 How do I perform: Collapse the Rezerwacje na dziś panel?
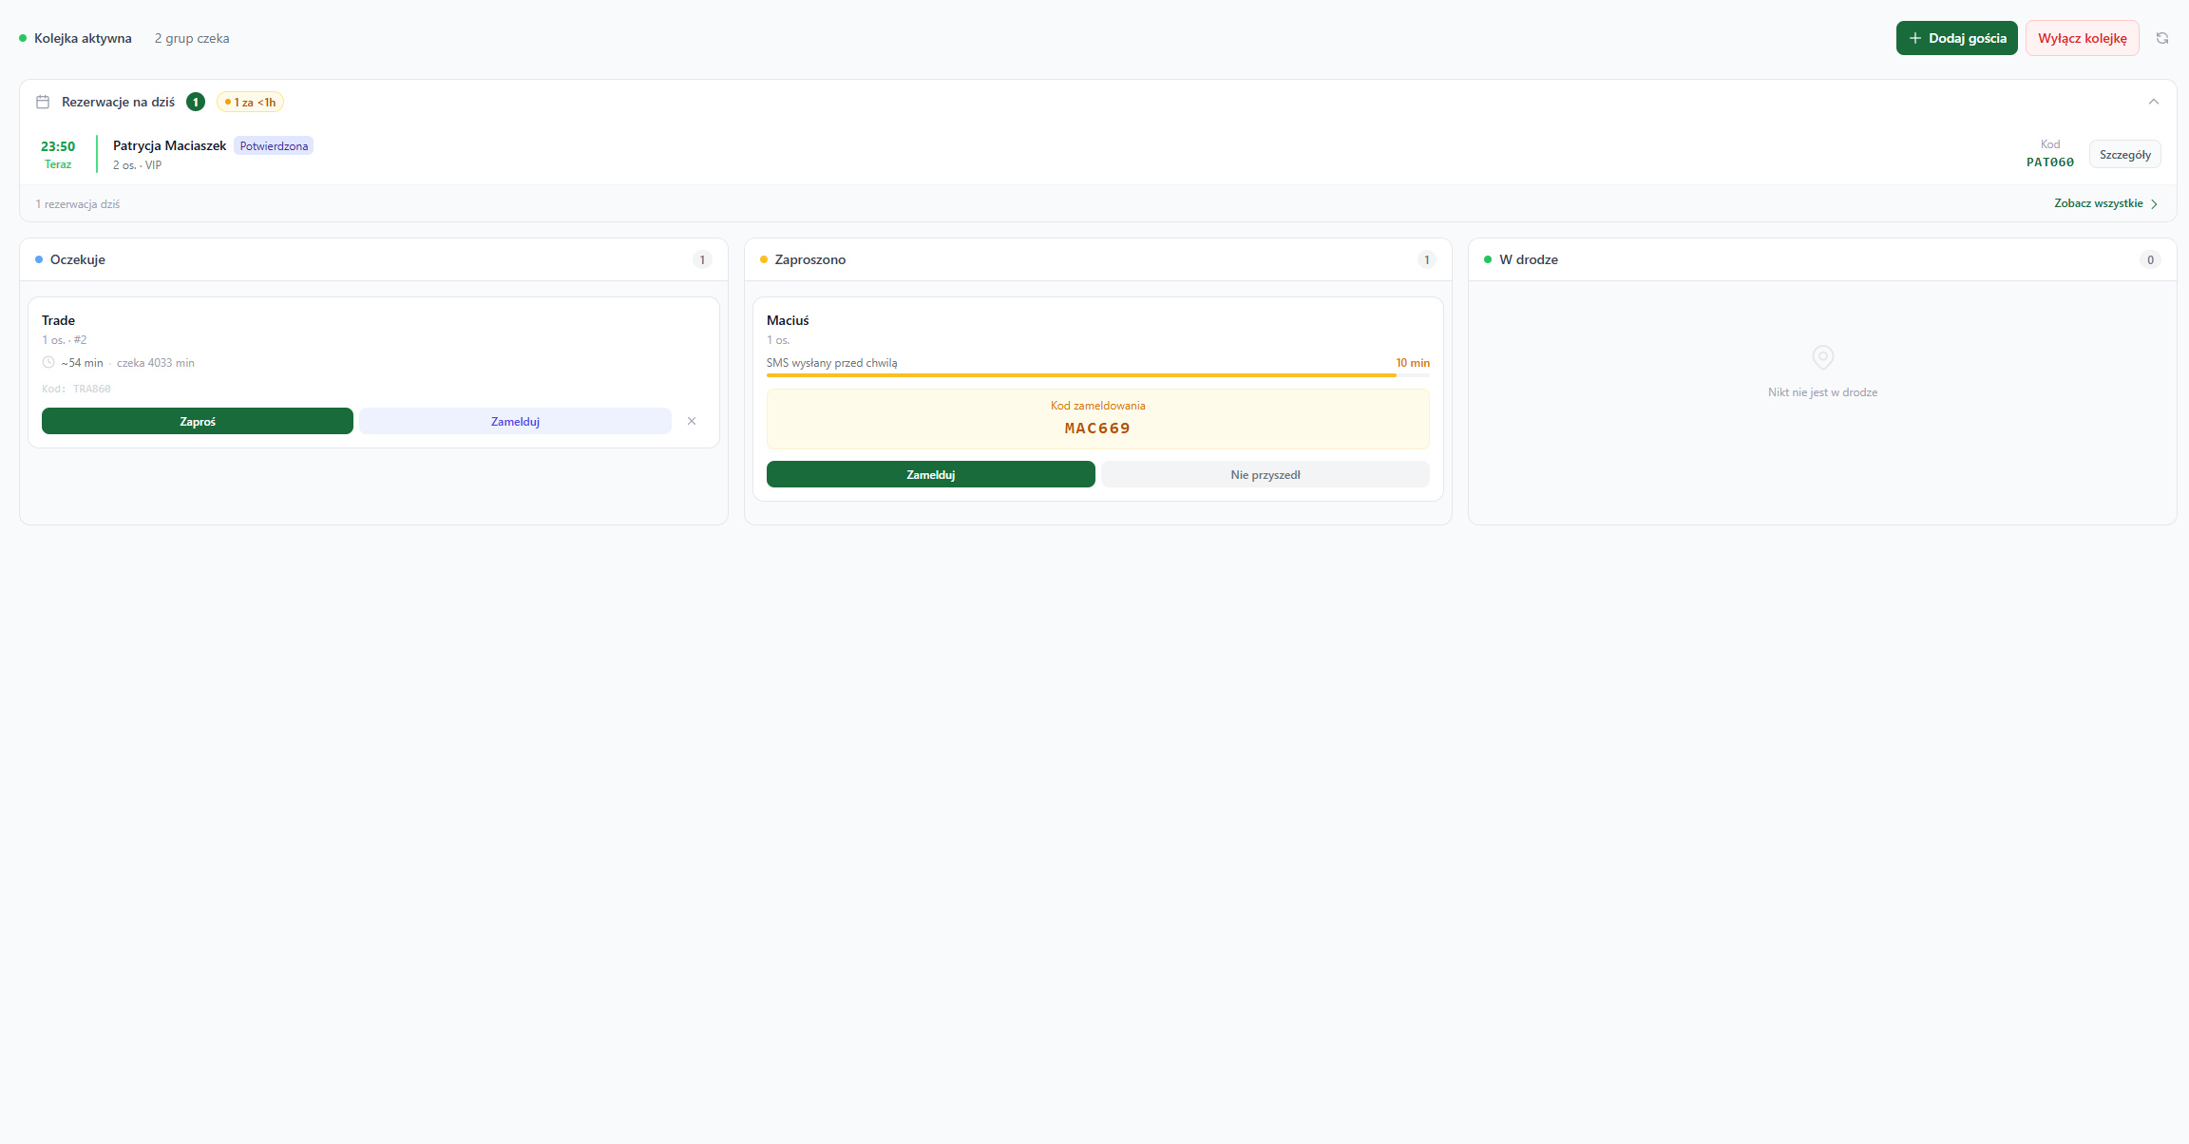(2153, 102)
